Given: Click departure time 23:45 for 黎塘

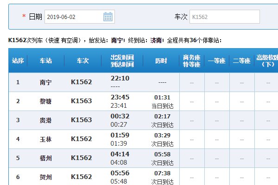Looking at the screenshot, I should click(x=120, y=97).
